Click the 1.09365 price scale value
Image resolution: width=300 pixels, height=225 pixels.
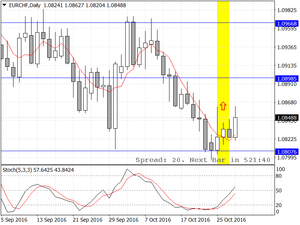pos(287,47)
